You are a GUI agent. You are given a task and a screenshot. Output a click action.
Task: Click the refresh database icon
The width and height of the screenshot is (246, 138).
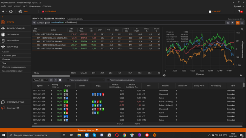(11, 12)
